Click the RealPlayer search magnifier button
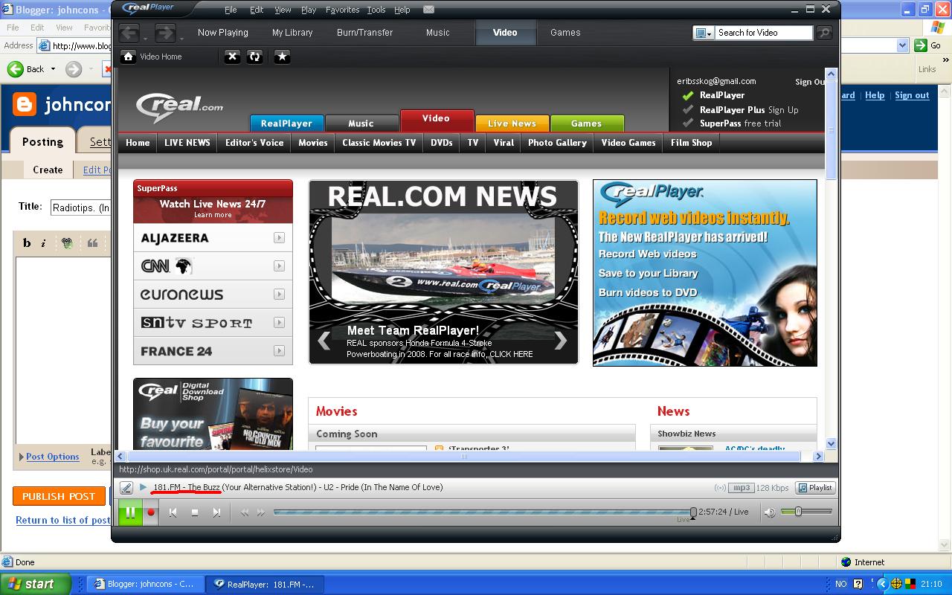The width and height of the screenshot is (952, 595). (824, 33)
